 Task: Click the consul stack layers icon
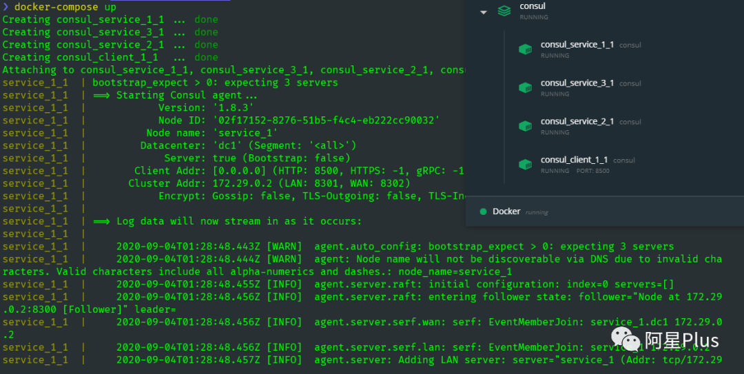click(504, 10)
